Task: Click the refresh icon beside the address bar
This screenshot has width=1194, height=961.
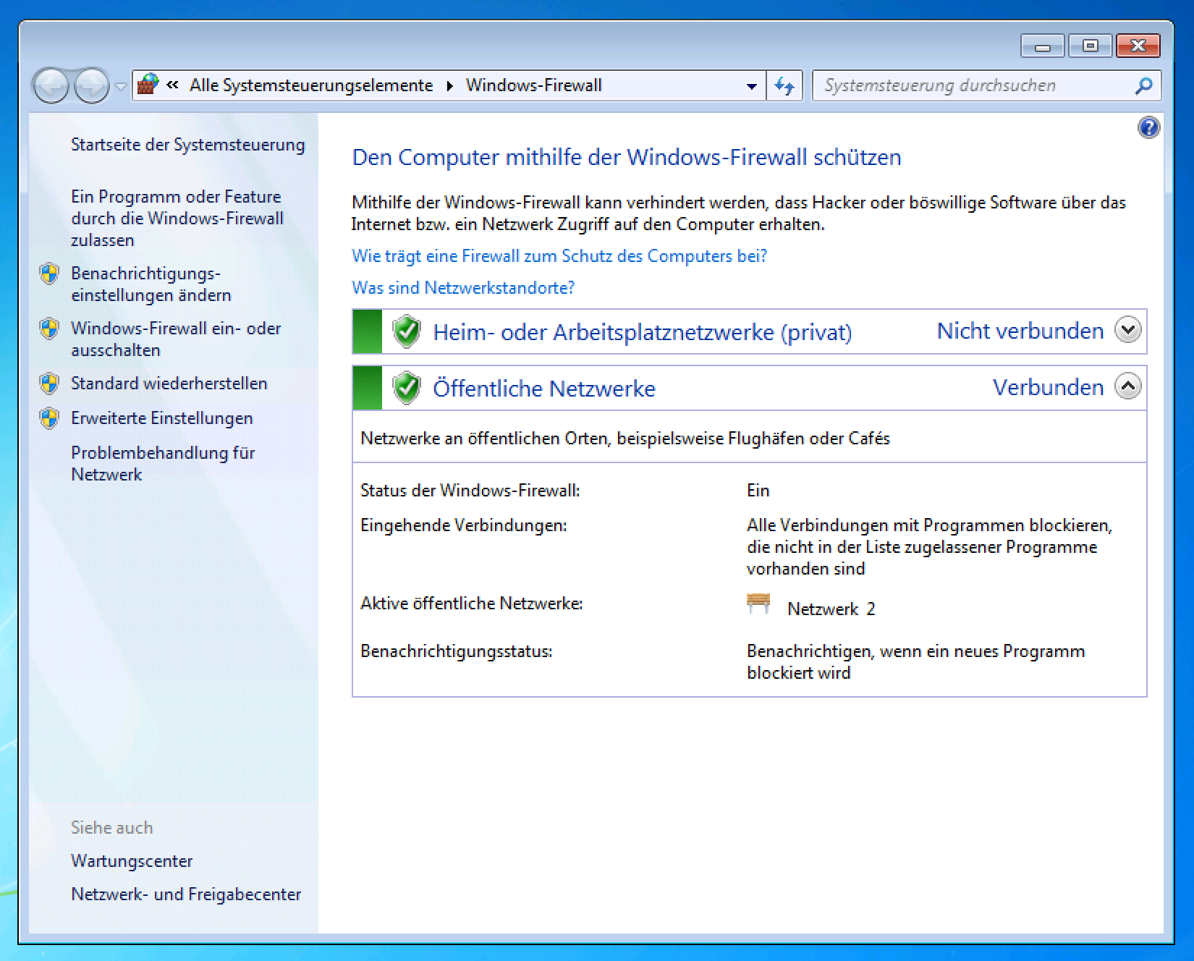Action: [x=784, y=85]
